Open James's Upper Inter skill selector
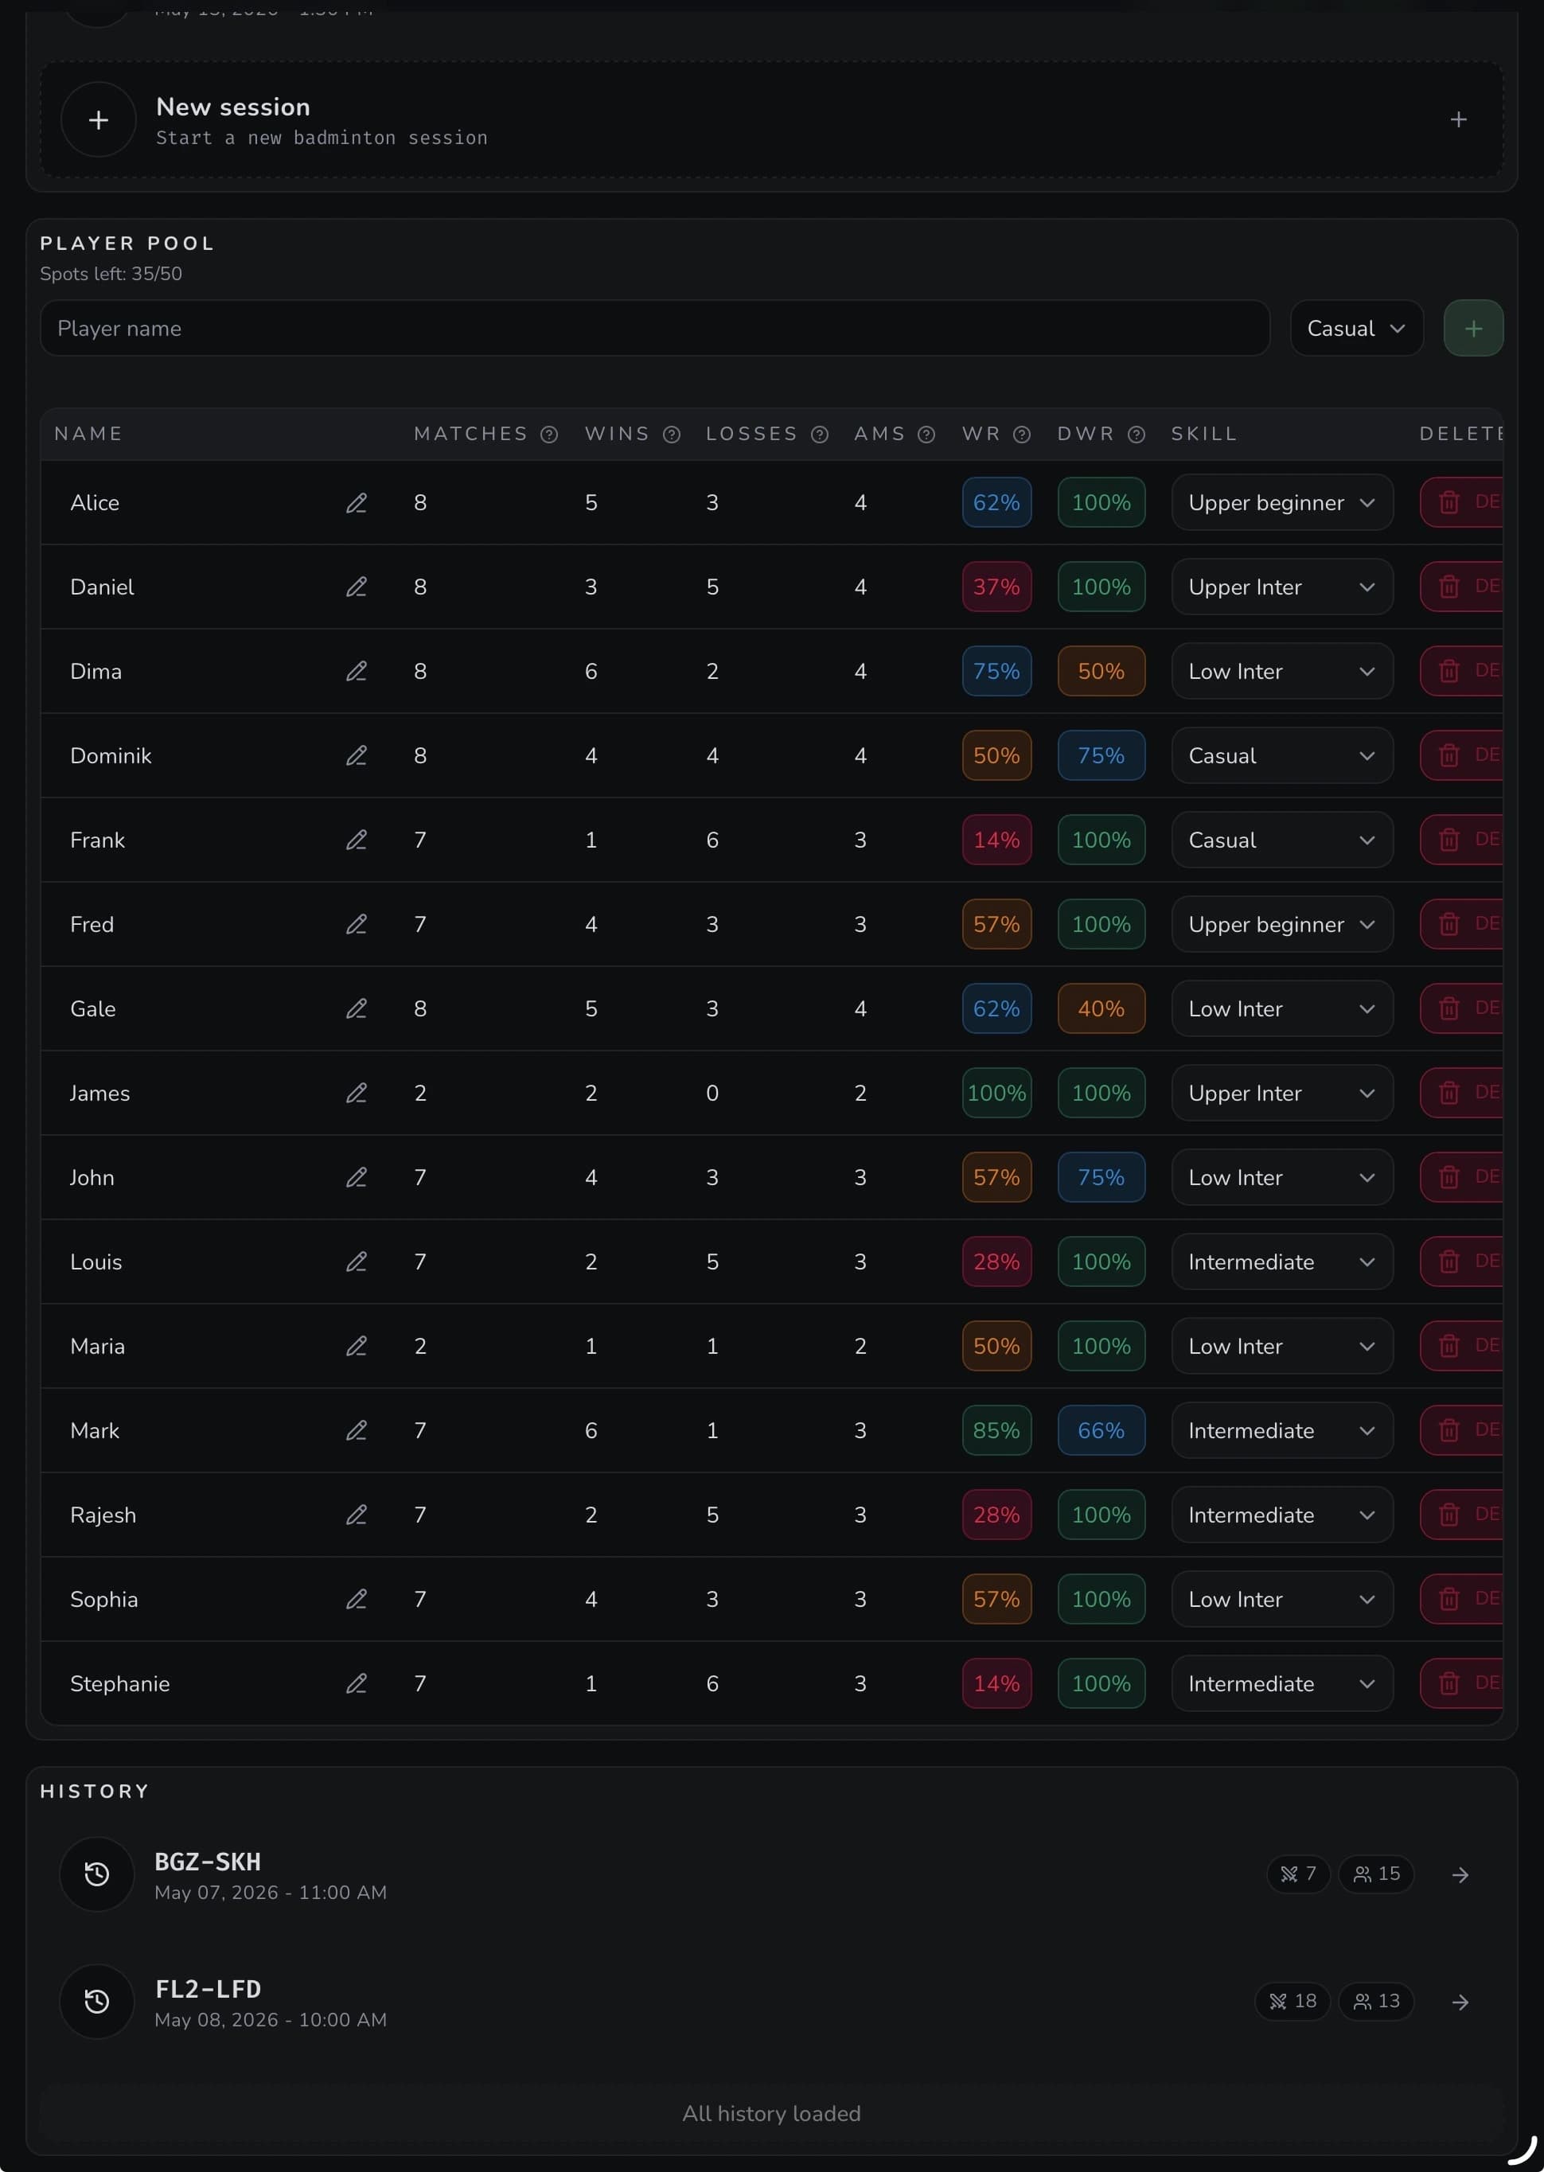 pyautogui.click(x=1281, y=1093)
